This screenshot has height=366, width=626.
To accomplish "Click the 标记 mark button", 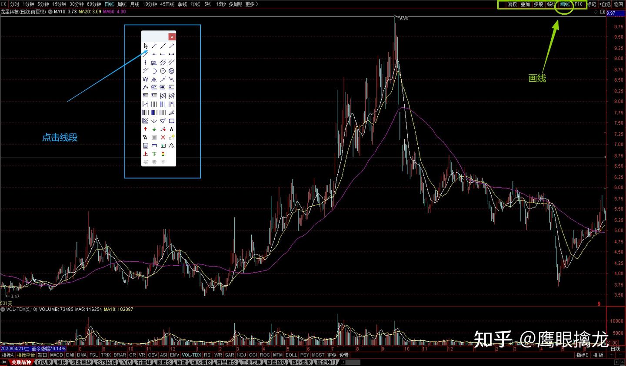I will coord(592,4).
